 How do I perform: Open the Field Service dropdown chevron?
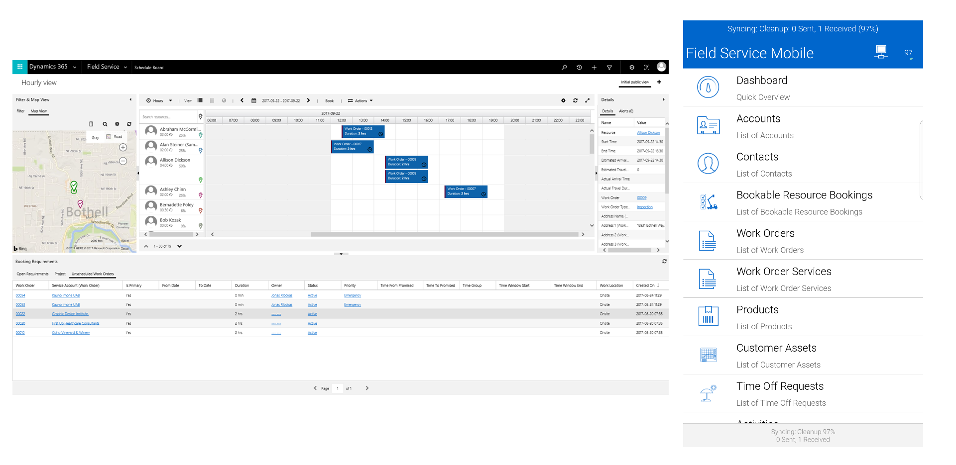pos(125,67)
